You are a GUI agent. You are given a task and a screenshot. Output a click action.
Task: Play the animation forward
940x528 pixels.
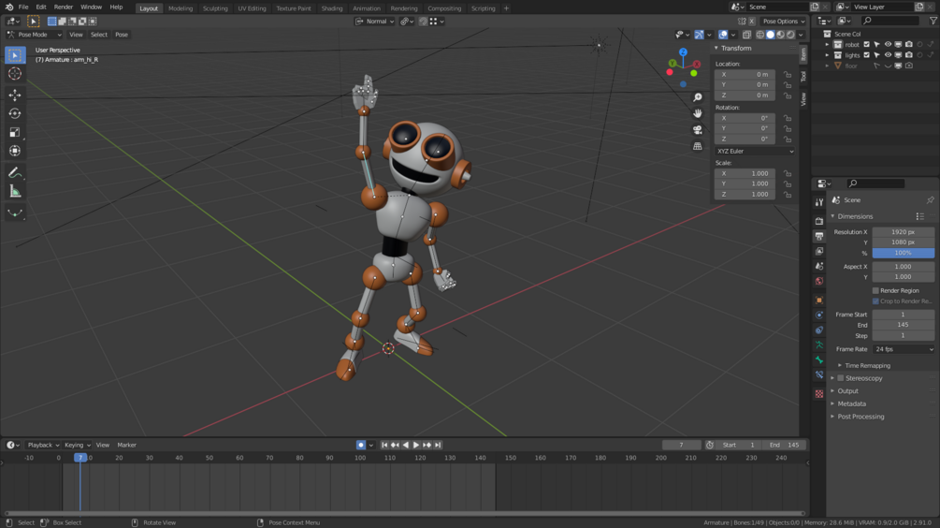(x=416, y=446)
